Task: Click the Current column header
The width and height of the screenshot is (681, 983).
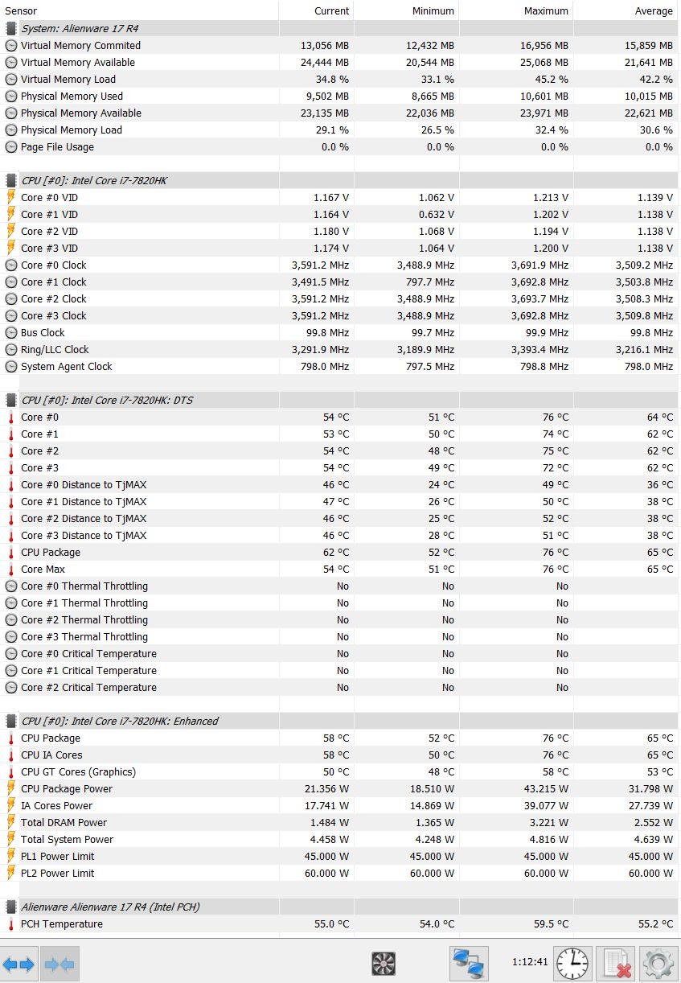Action: point(332,11)
